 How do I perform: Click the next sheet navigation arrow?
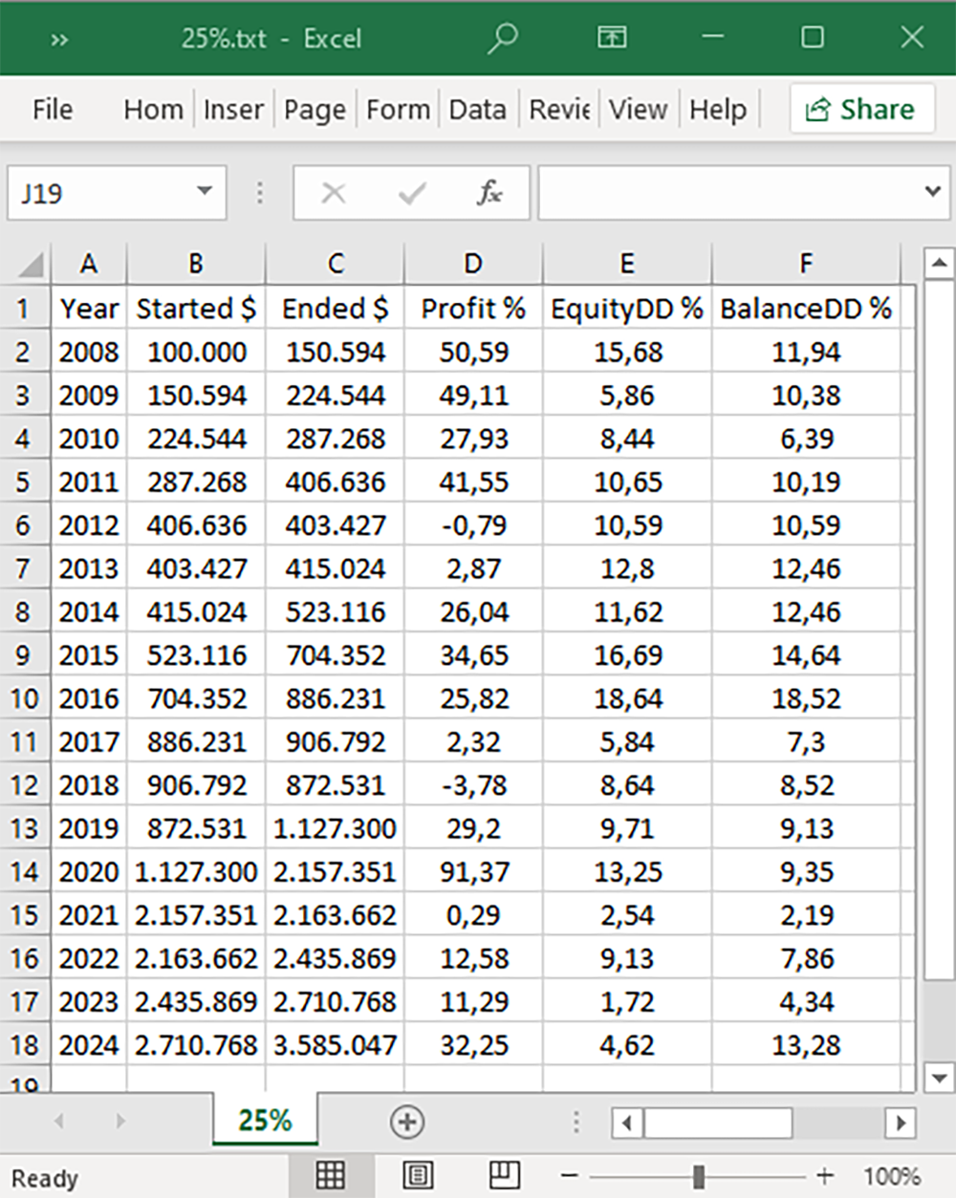click(119, 1122)
